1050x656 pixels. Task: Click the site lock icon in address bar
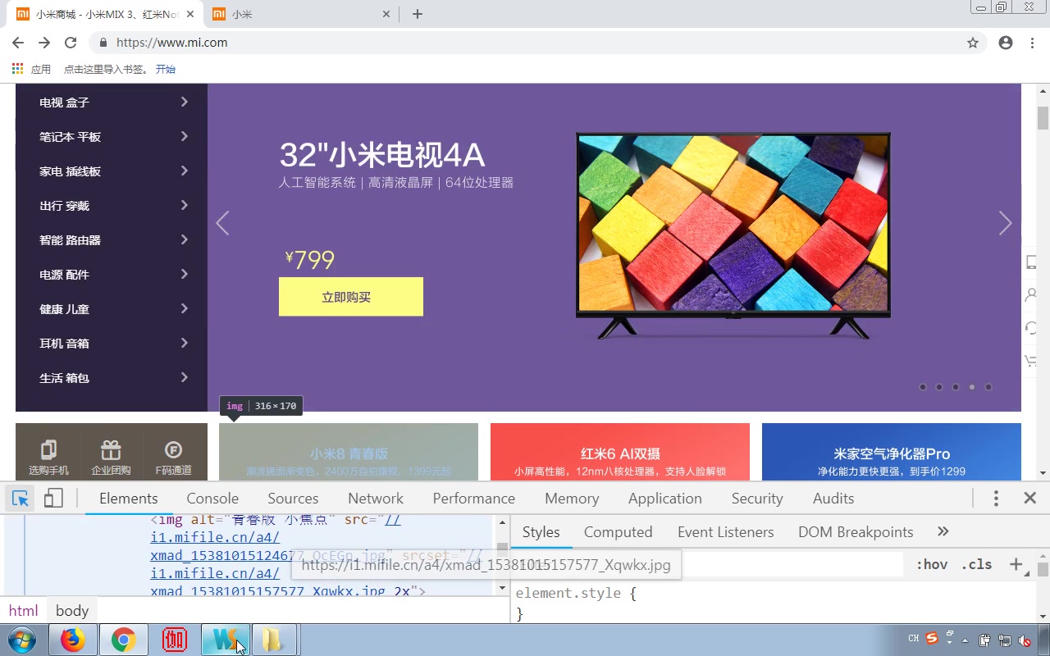(103, 43)
